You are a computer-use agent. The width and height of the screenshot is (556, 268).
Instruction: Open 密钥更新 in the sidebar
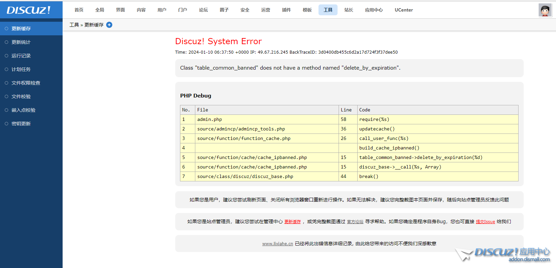click(x=21, y=124)
